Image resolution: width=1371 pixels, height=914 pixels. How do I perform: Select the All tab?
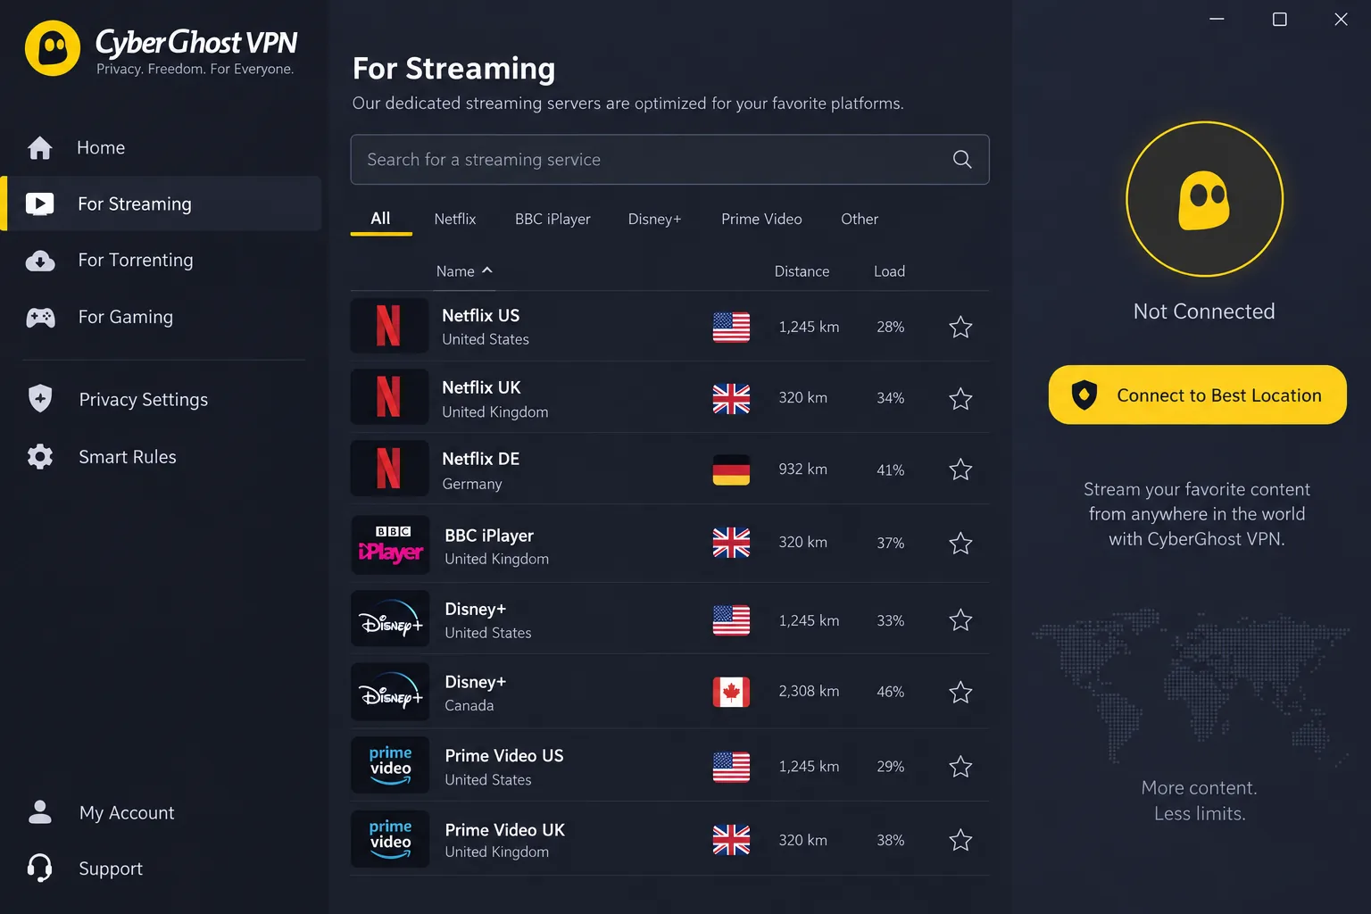pyautogui.click(x=380, y=219)
